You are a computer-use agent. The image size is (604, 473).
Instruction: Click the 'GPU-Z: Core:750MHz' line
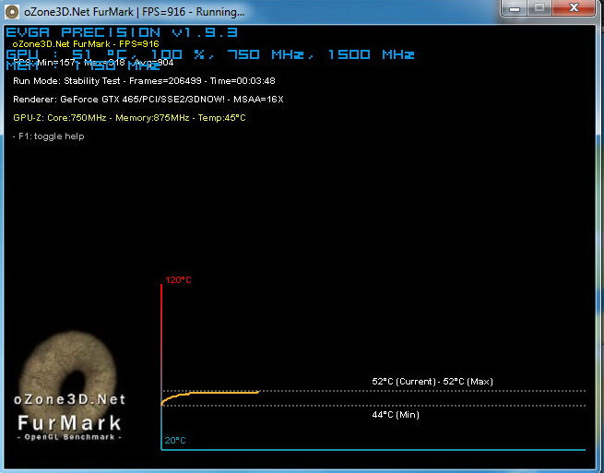pyautogui.click(x=129, y=118)
